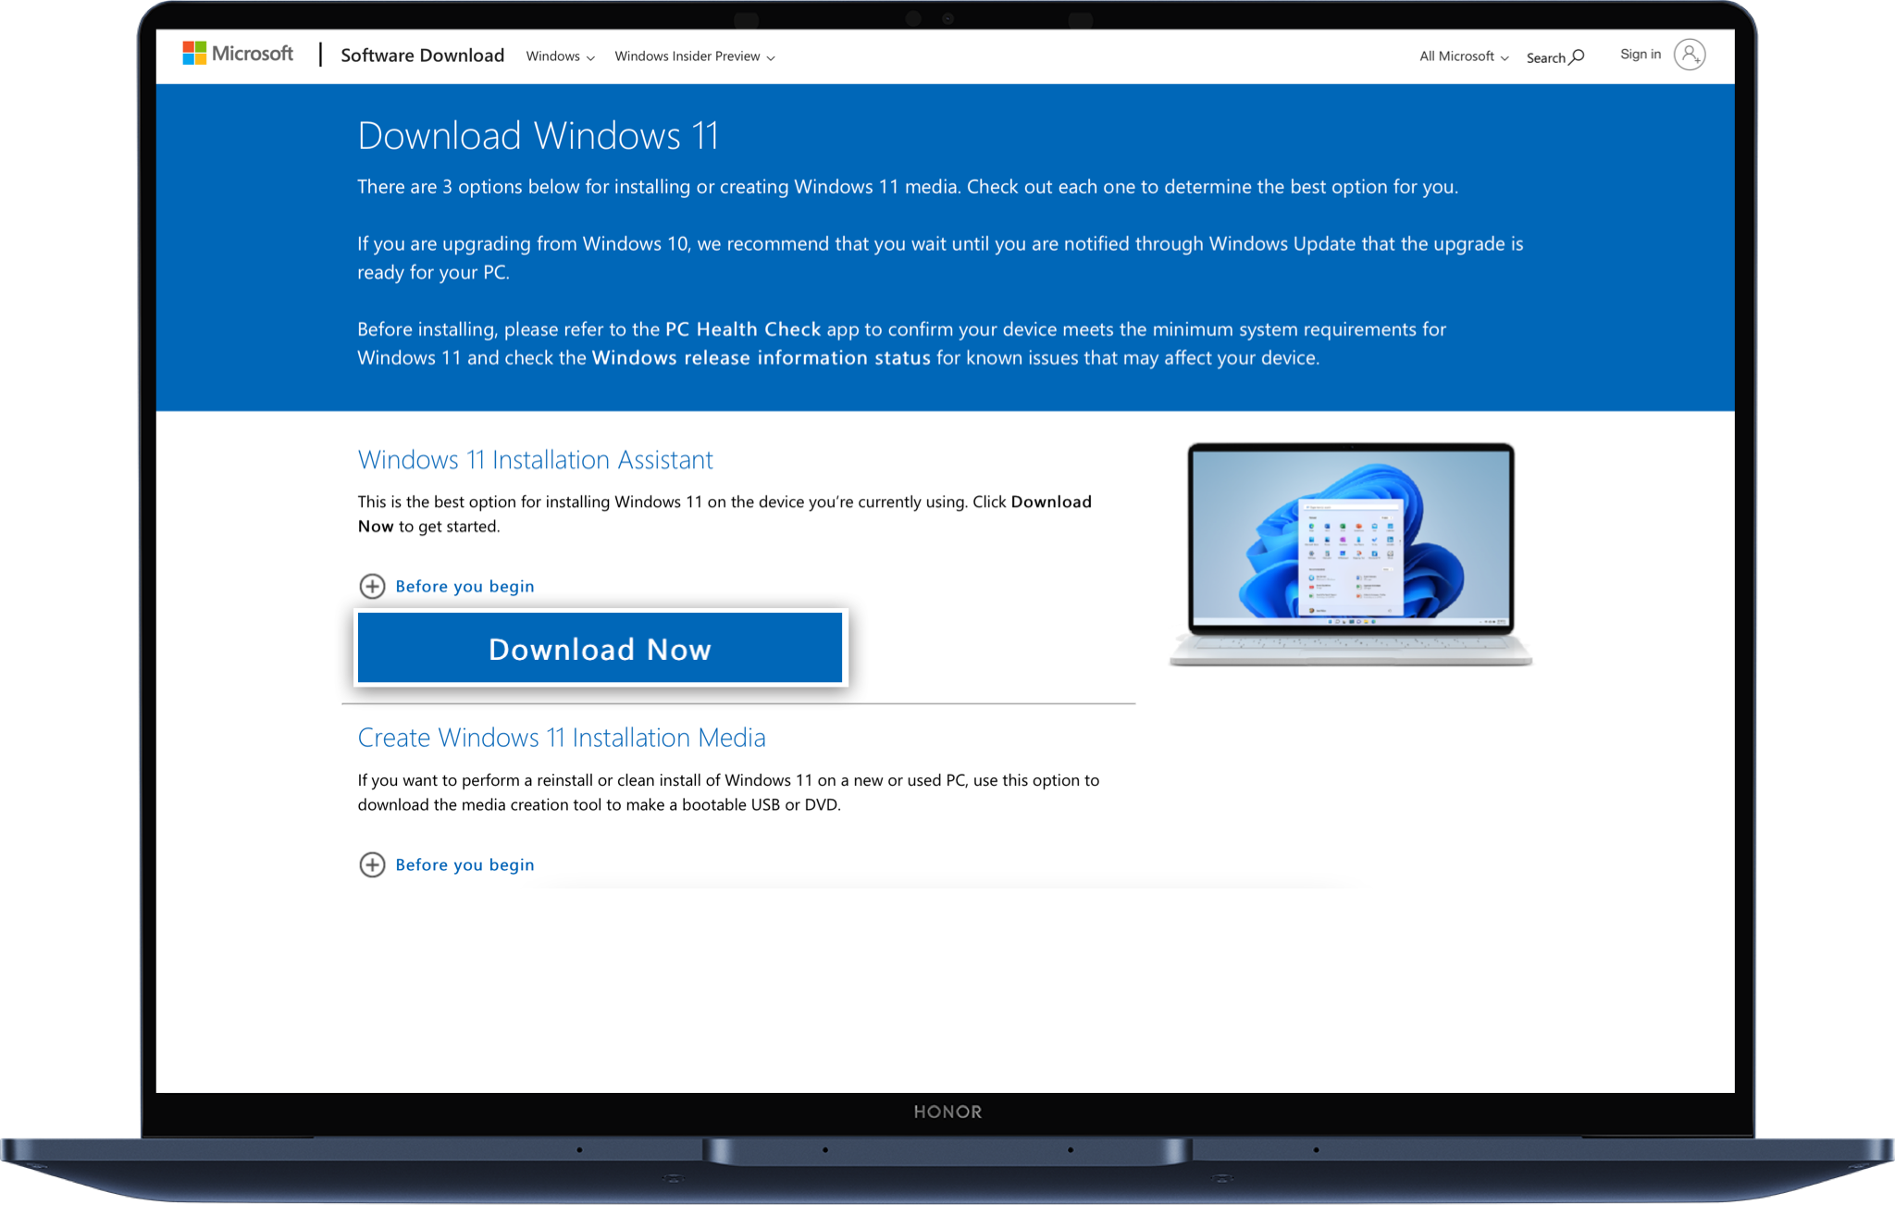Viewport: 1895px width, 1205px height.
Task: Open the Windows dropdown menu
Action: click(560, 56)
